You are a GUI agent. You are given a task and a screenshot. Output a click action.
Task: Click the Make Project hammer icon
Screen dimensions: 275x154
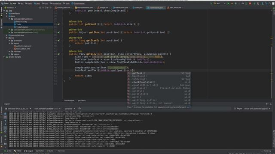coord(211,3)
